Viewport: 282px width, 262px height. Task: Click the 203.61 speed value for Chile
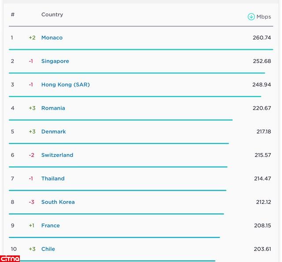click(262, 249)
